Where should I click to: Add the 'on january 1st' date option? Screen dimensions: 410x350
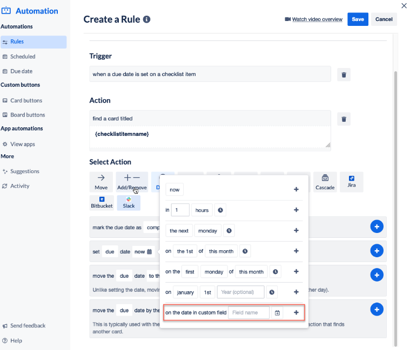tap(296, 292)
